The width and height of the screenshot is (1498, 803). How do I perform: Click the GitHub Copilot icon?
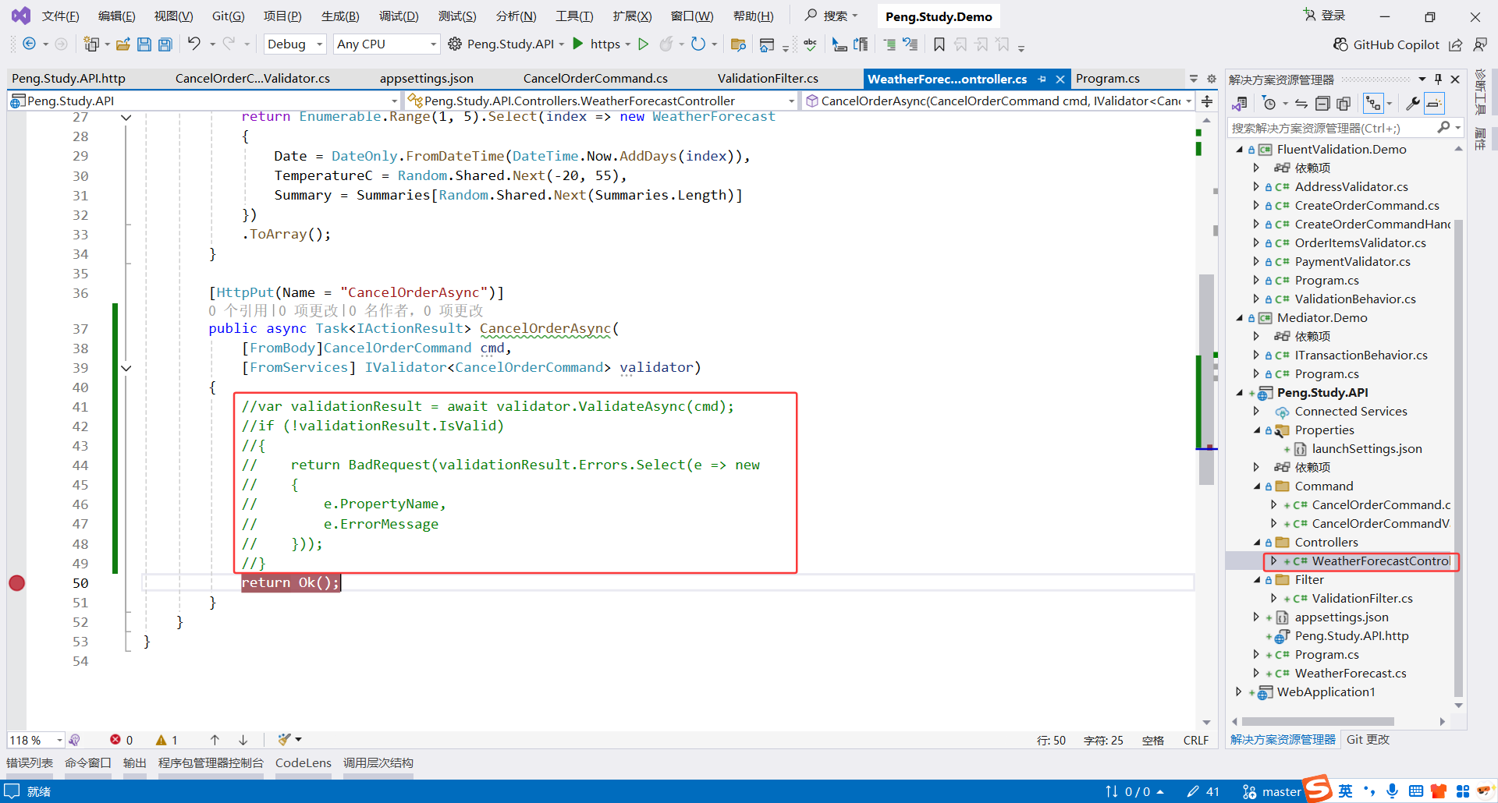[x=1340, y=44]
